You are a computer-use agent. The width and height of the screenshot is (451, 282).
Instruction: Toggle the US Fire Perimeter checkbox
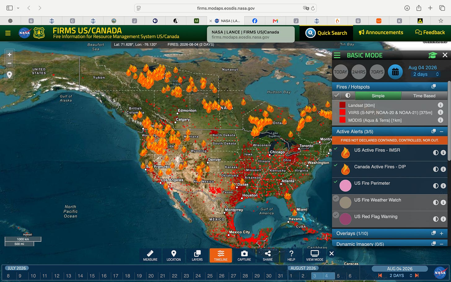click(x=336, y=182)
